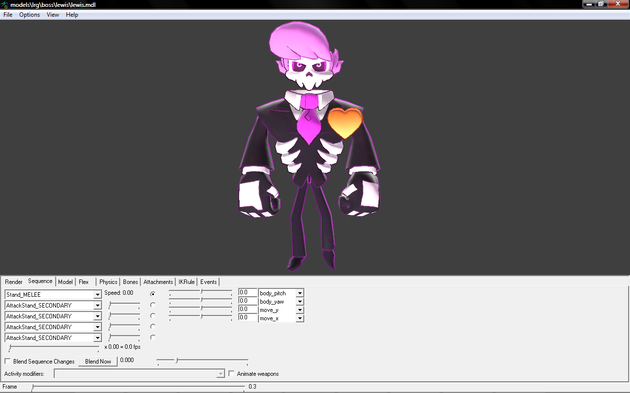
Task: Select the third sequence layer radio button
Action: pos(153,315)
